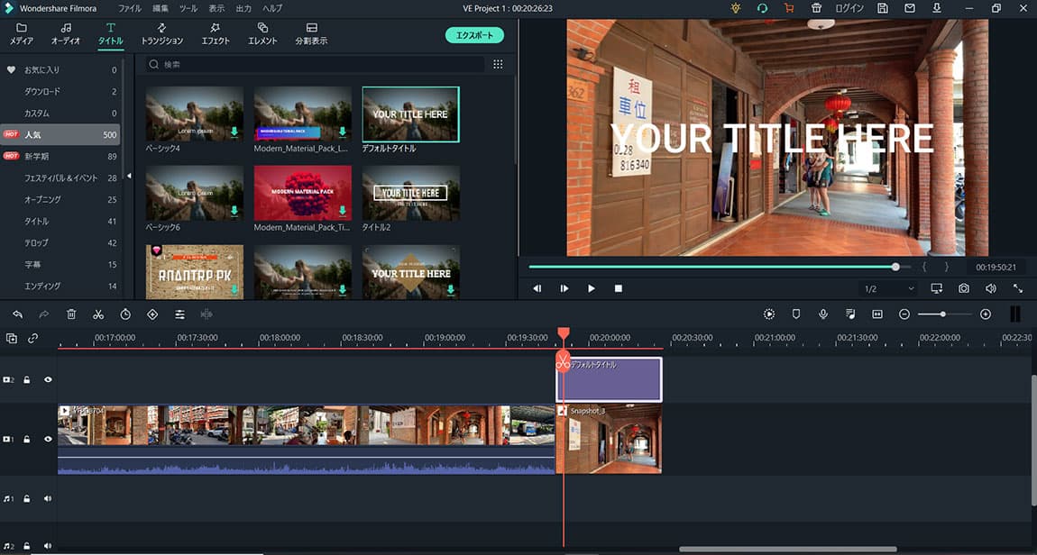Viewport: 1037px width, 555px height.
Task: Click the add track manager icon
Action: pos(11,338)
